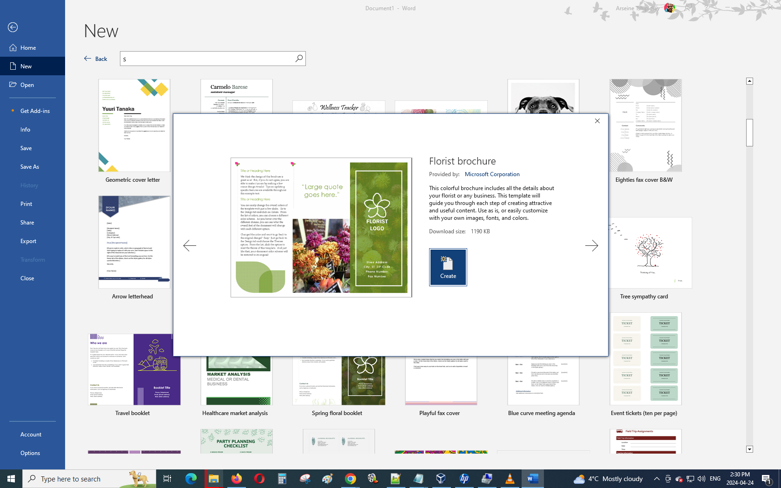Image resolution: width=781 pixels, height=488 pixels.
Task: Launch Google Chrome from the taskbar
Action: (351, 479)
